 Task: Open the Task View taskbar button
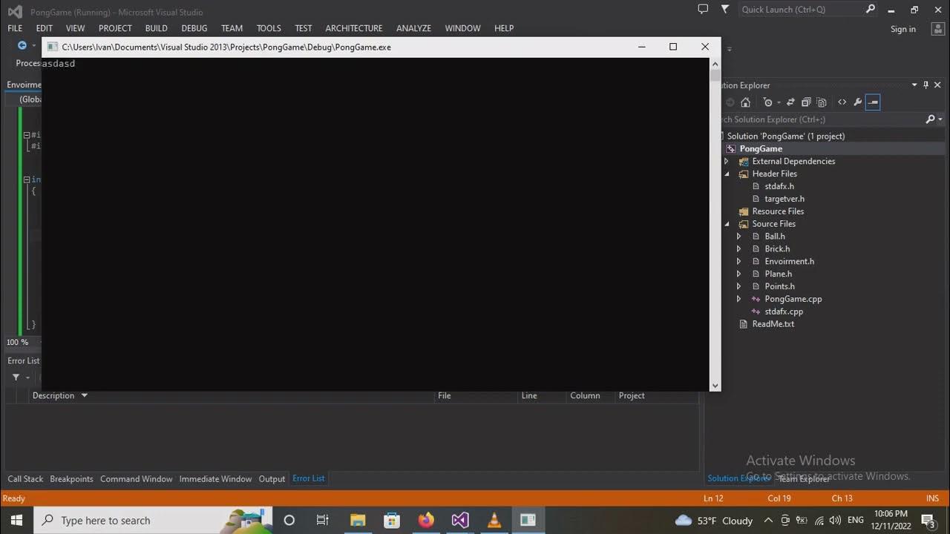click(x=323, y=520)
